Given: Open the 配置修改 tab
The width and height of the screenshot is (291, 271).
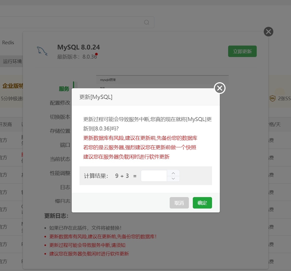Looking at the screenshot, I should (60, 103).
